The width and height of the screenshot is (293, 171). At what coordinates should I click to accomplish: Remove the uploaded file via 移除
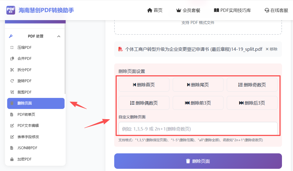point(271,49)
